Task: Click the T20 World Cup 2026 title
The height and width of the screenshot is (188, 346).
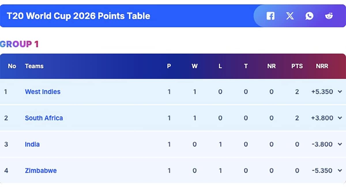Action: (78, 16)
